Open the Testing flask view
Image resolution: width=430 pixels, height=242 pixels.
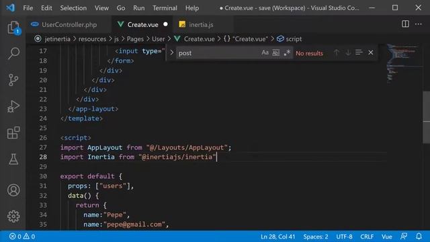(x=13, y=159)
